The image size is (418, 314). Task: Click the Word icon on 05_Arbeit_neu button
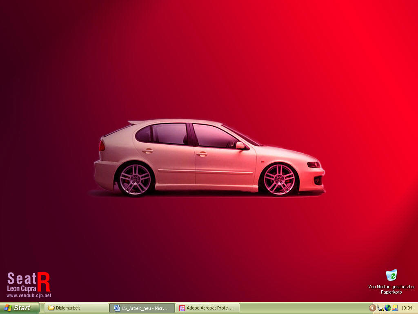click(117, 308)
